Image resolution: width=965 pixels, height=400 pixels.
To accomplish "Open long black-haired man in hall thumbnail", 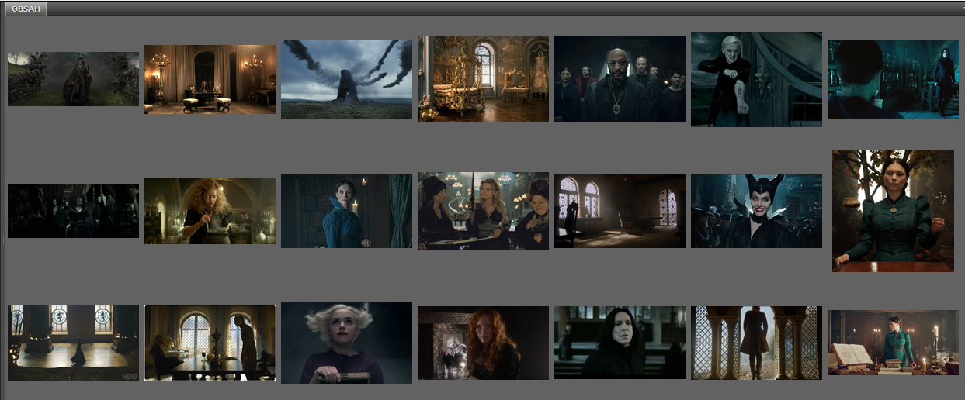I will [620, 343].
